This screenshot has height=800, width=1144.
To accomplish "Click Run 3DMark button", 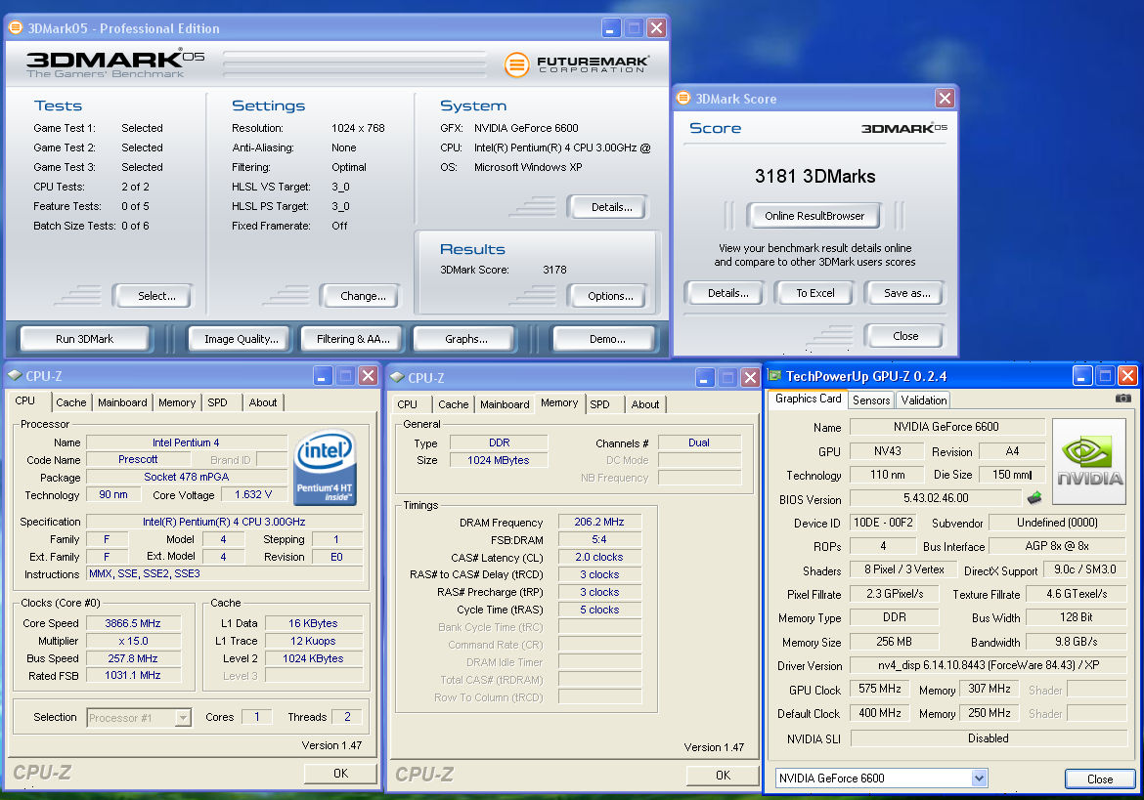I will coord(85,339).
